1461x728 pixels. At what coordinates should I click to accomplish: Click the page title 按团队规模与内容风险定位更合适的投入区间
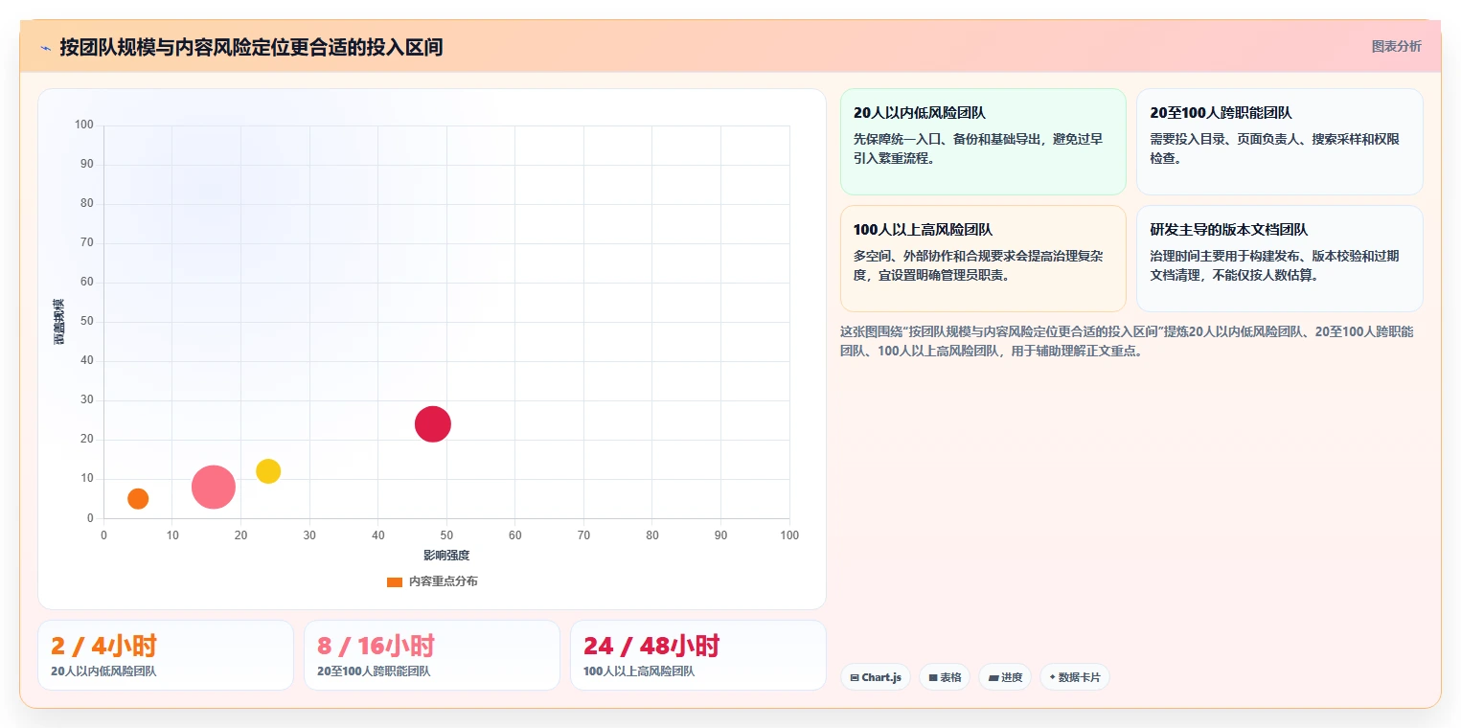(x=251, y=47)
